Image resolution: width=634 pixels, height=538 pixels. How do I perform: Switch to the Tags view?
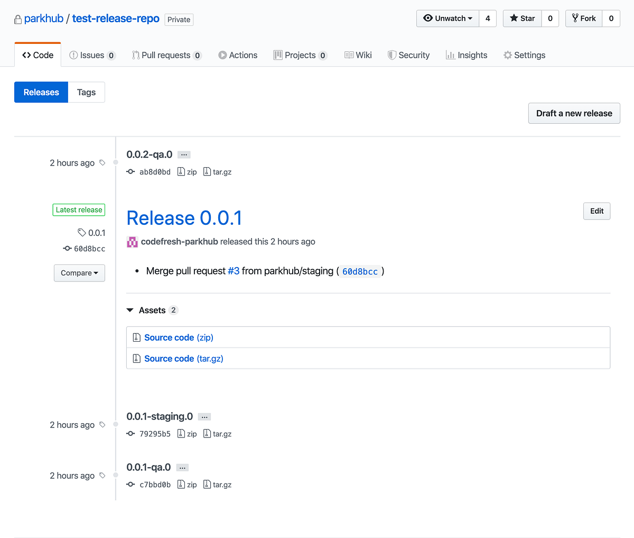tap(86, 92)
